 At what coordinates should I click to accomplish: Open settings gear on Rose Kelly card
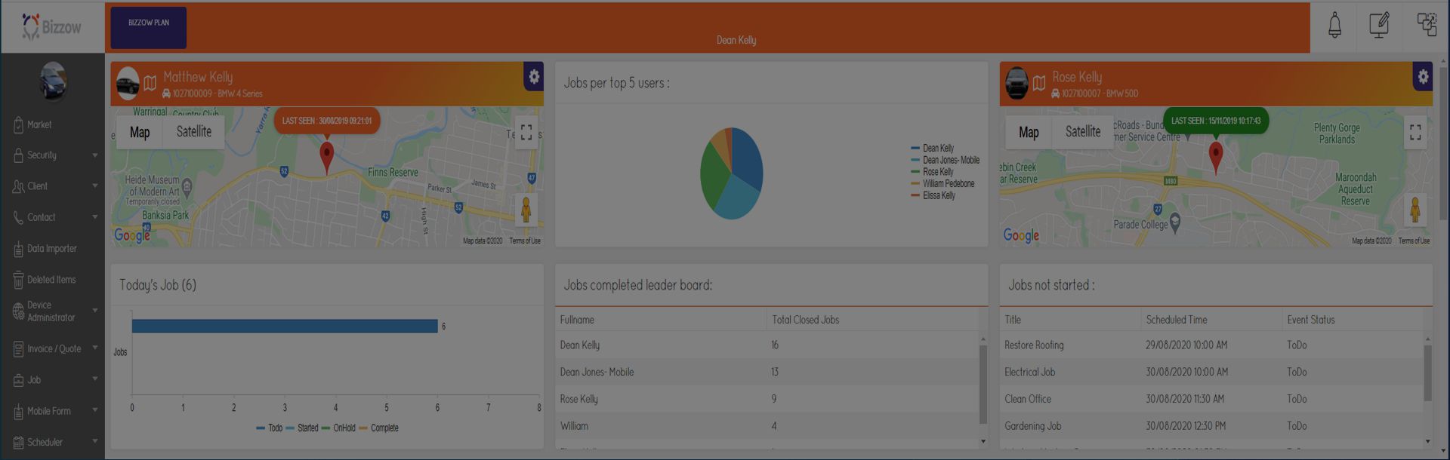click(x=1423, y=76)
